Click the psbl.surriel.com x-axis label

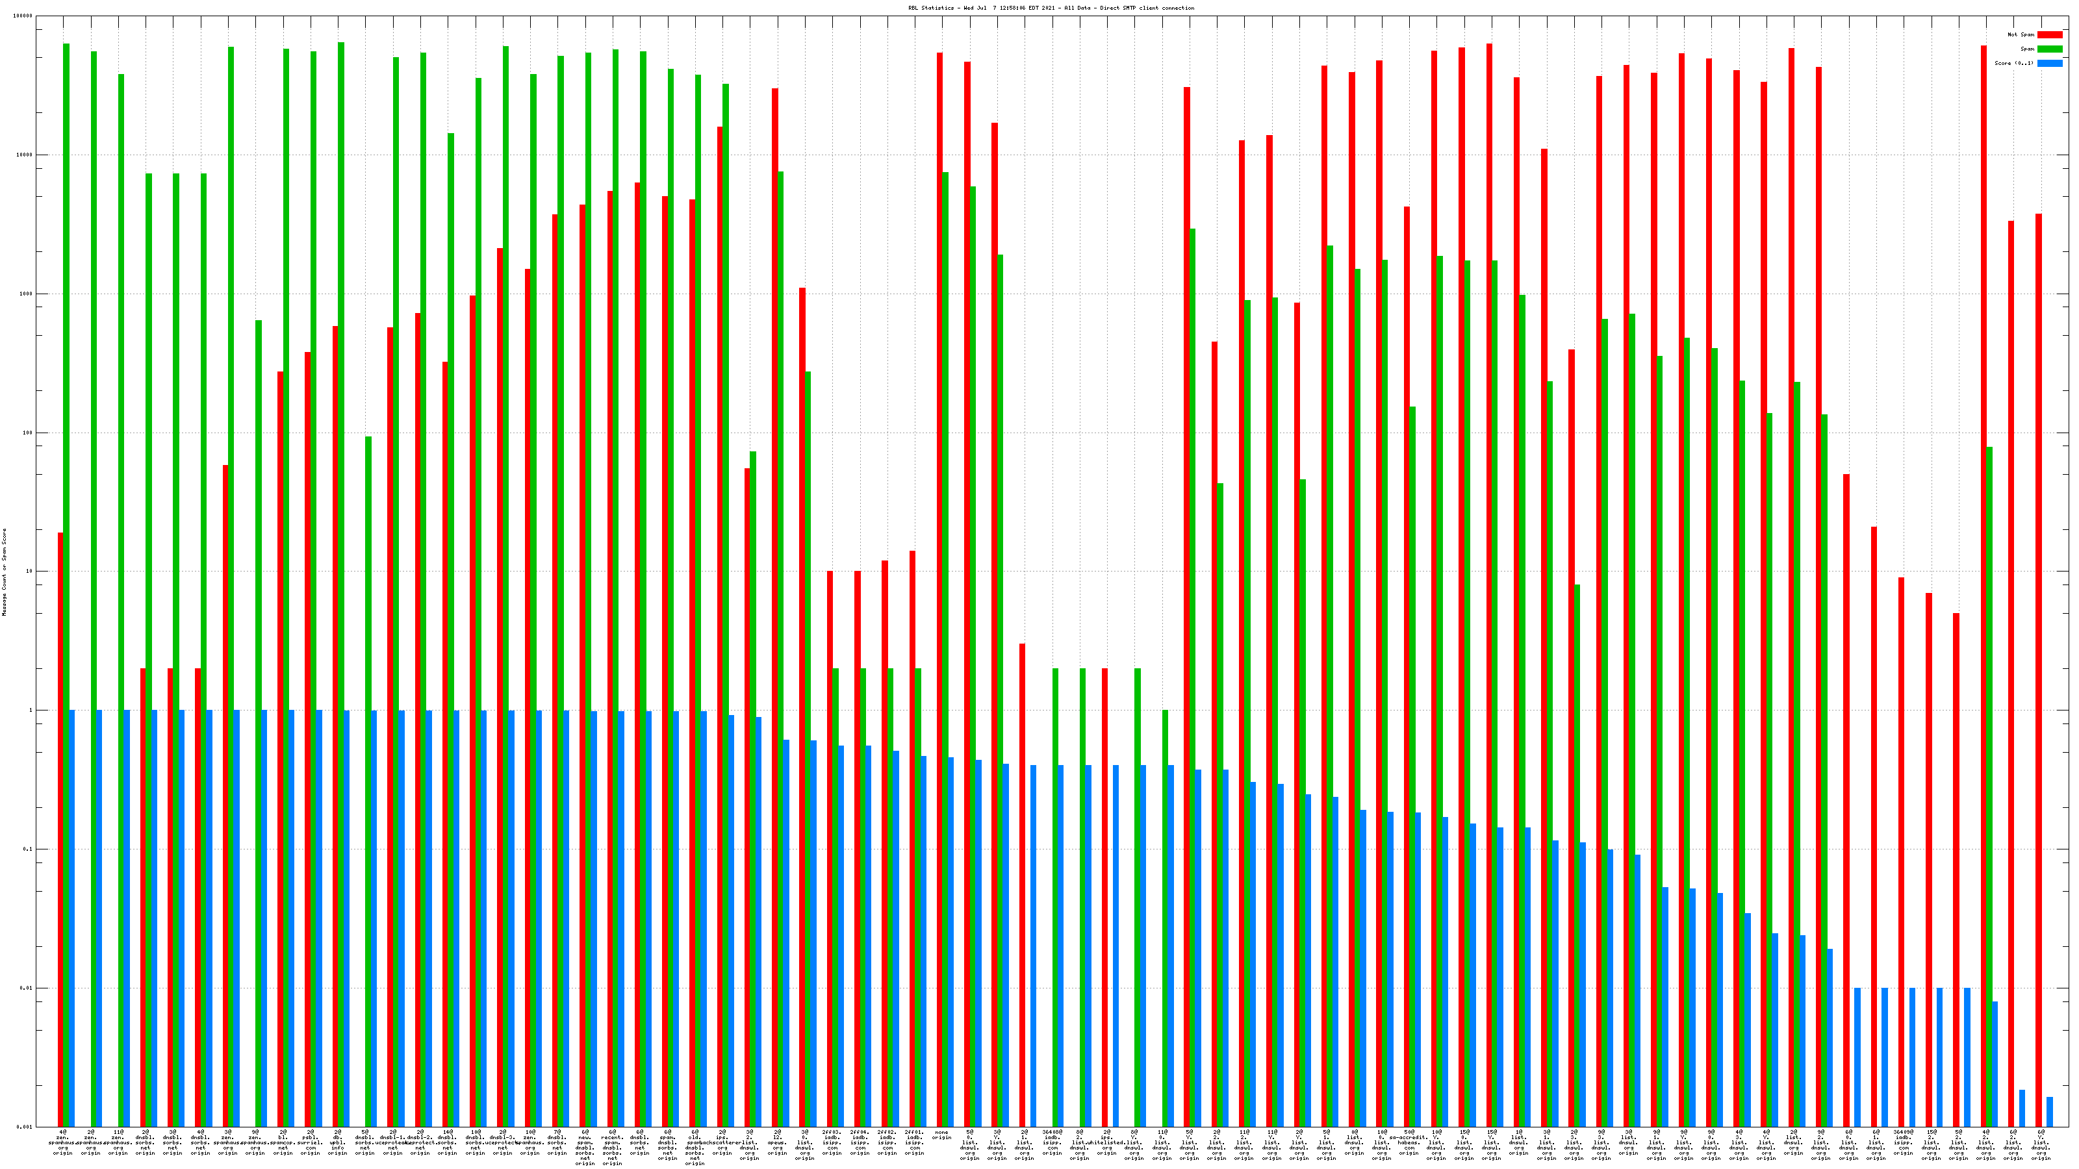[310, 1142]
